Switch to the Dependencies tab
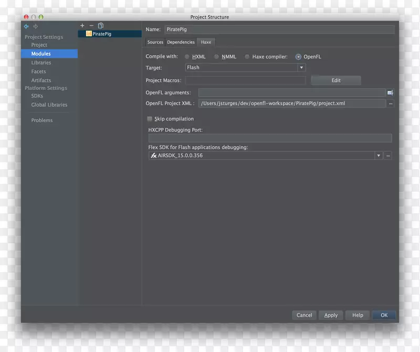Screen dimensions: 420x352 point(181,42)
